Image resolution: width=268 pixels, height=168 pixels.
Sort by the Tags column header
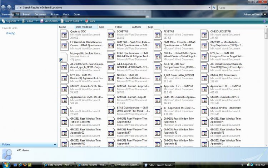tap(155, 27)
